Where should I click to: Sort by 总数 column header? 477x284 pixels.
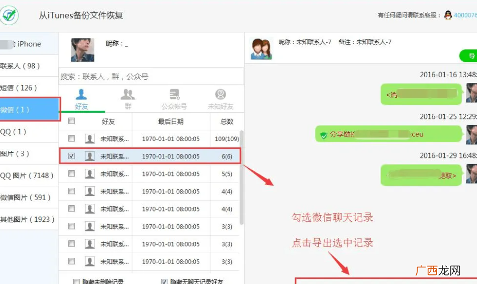[x=227, y=121]
